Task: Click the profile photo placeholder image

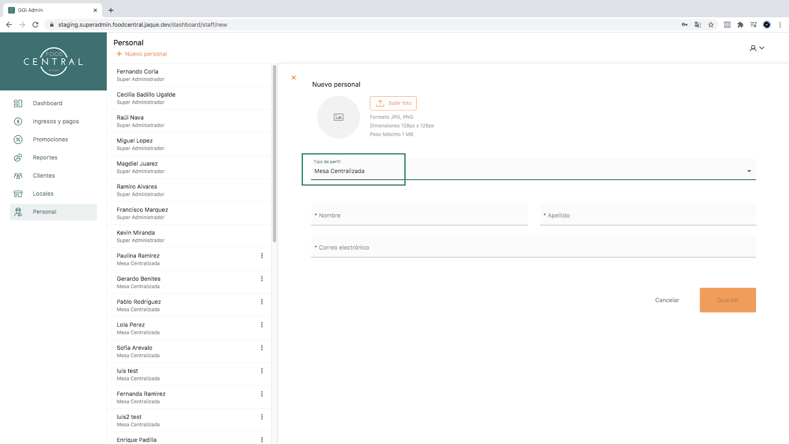Action: tap(338, 117)
